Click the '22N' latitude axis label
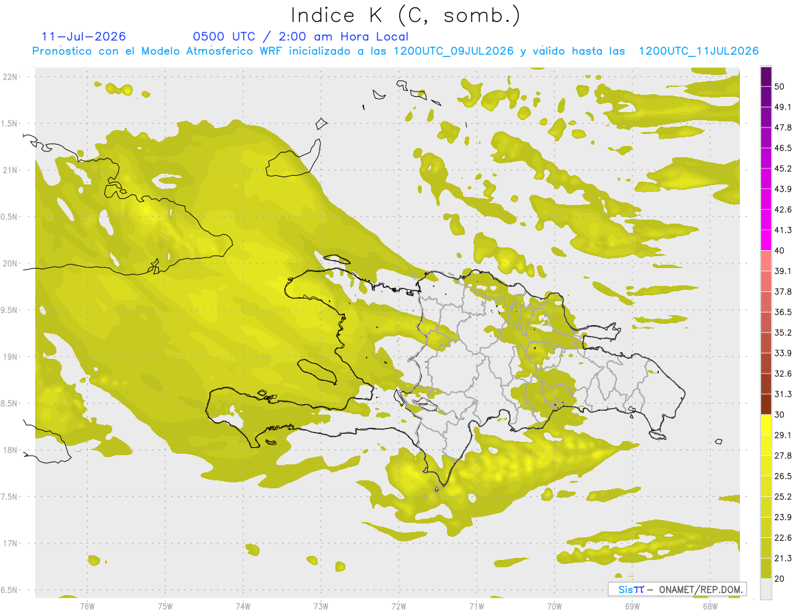The height and width of the screenshot is (615, 797). [10, 76]
